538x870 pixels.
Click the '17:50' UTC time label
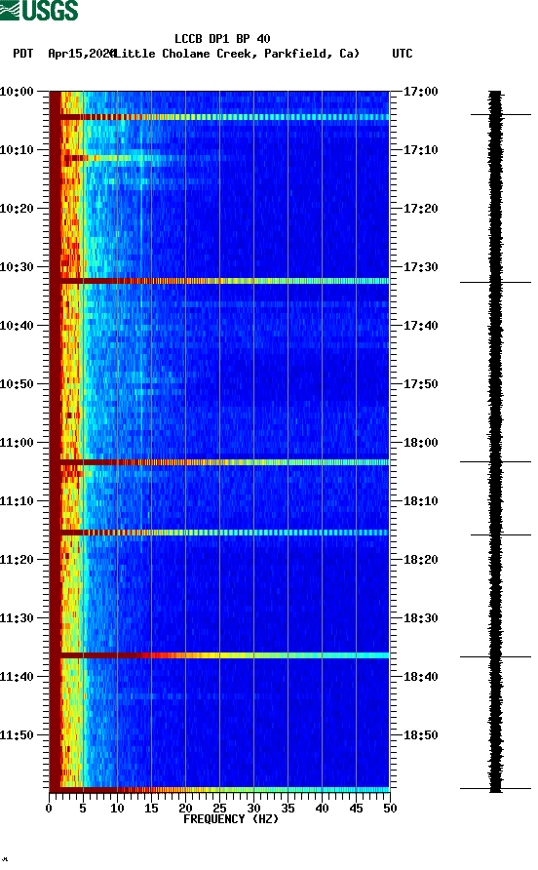click(421, 384)
